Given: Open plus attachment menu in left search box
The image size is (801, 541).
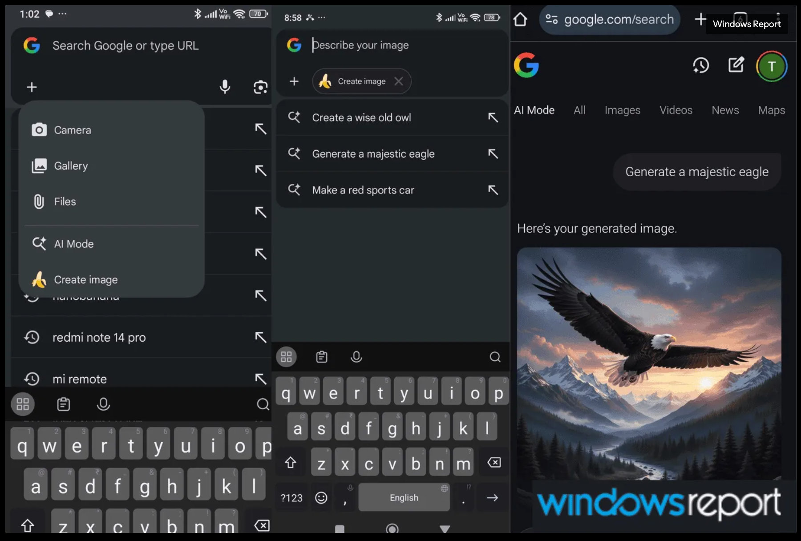Looking at the screenshot, I should (32, 87).
